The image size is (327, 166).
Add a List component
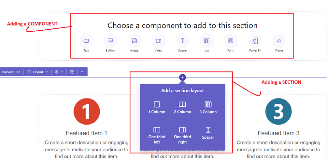[206, 41]
